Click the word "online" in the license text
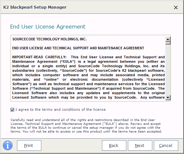Image resolution: width=184 pixels, height=154 pixels. coord(51,79)
